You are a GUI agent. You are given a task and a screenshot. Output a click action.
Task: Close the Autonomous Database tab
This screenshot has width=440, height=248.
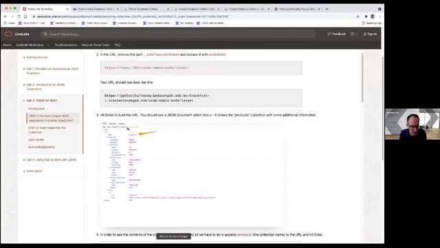point(118,9)
